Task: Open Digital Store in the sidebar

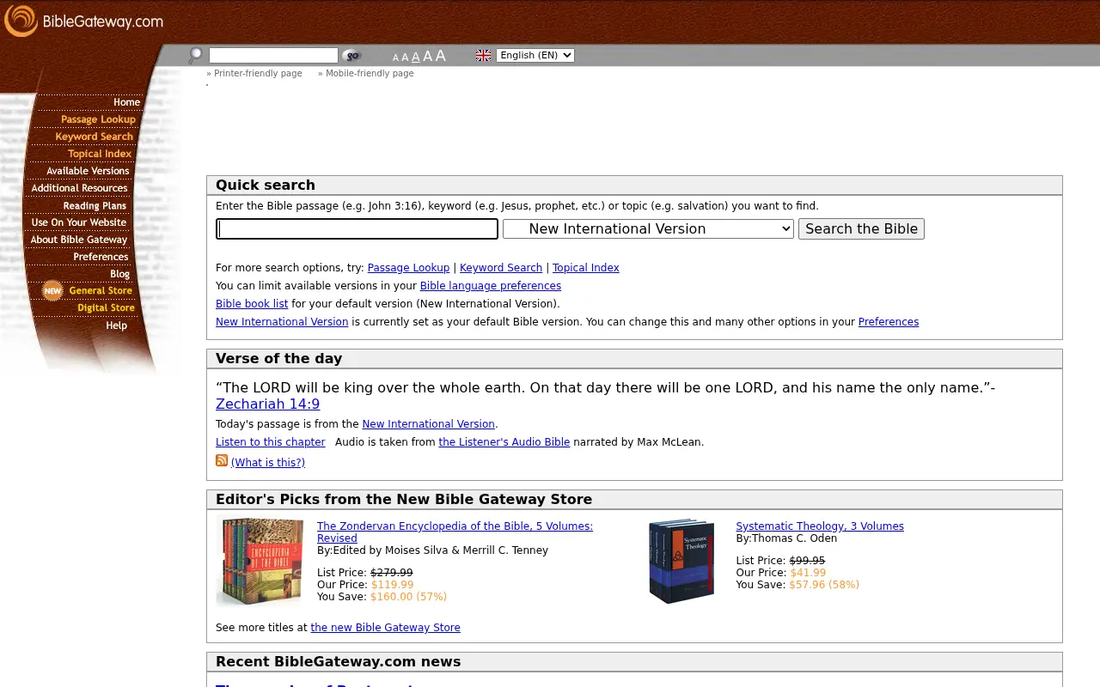Action: pos(106,307)
